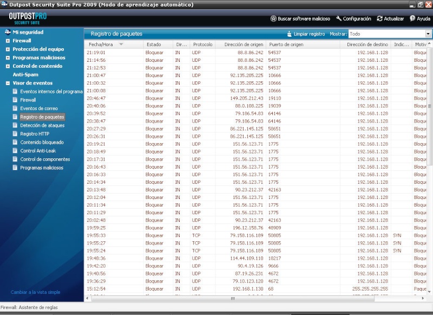Click destination address 255.255.255.255

tap(370, 288)
